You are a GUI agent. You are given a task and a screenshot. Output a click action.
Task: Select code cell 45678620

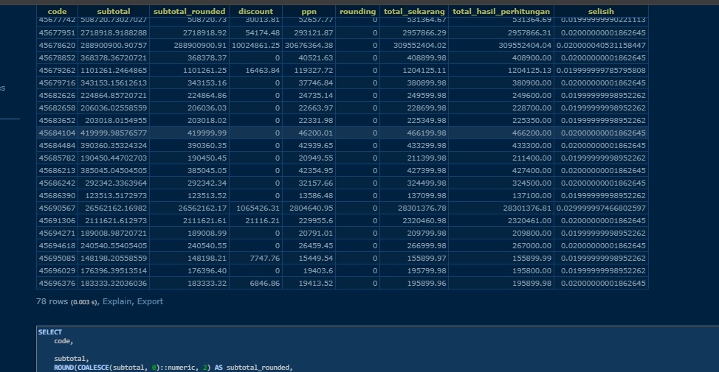point(57,45)
